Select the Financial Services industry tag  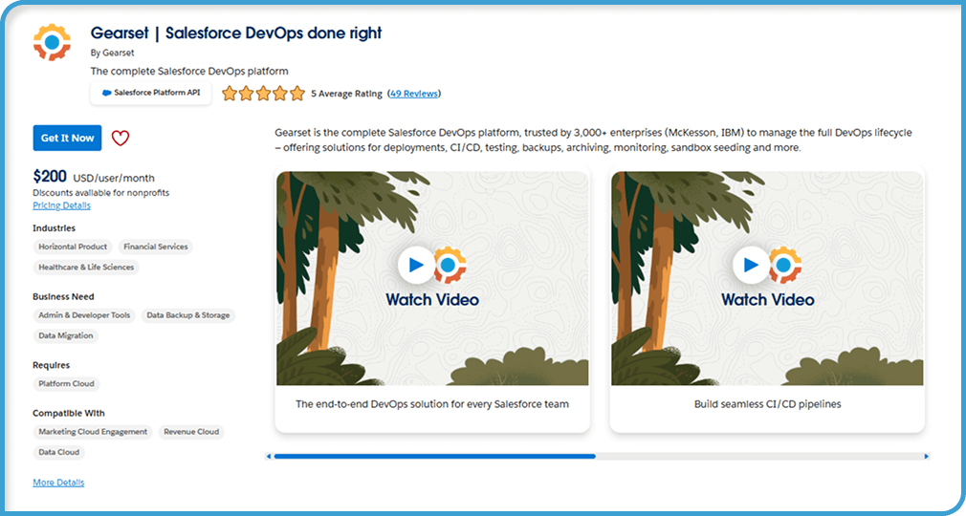point(156,247)
